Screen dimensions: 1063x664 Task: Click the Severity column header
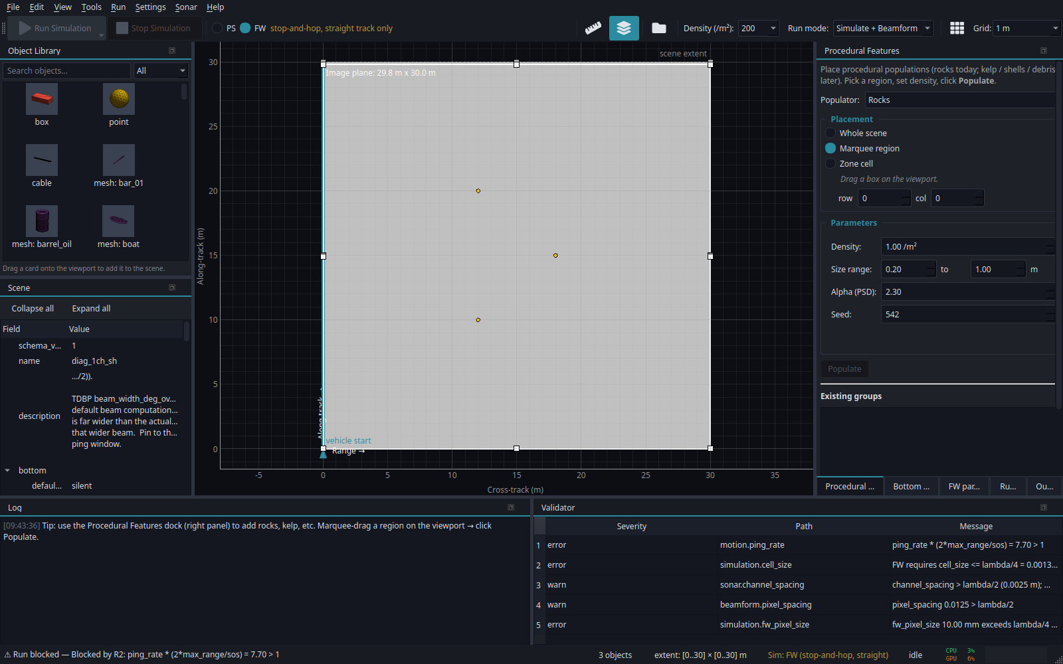click(x=631, y=526)
